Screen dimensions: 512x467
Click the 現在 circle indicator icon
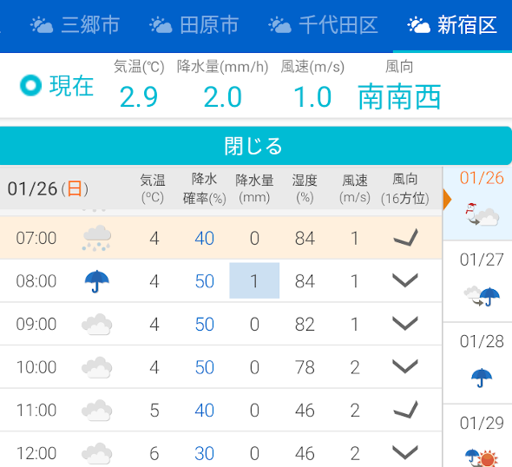[30, 86]
